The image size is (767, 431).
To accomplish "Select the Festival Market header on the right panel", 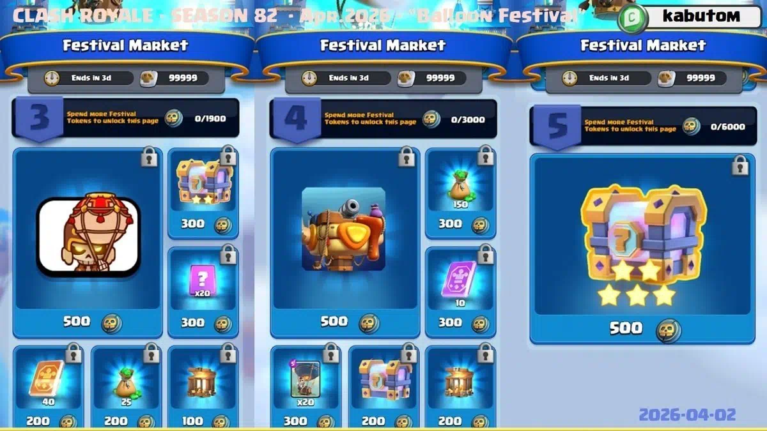I will point(643,45).
